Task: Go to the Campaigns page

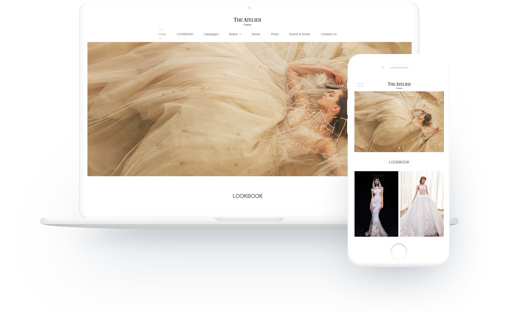Action: pyautogui.click(x=211, y=34)
